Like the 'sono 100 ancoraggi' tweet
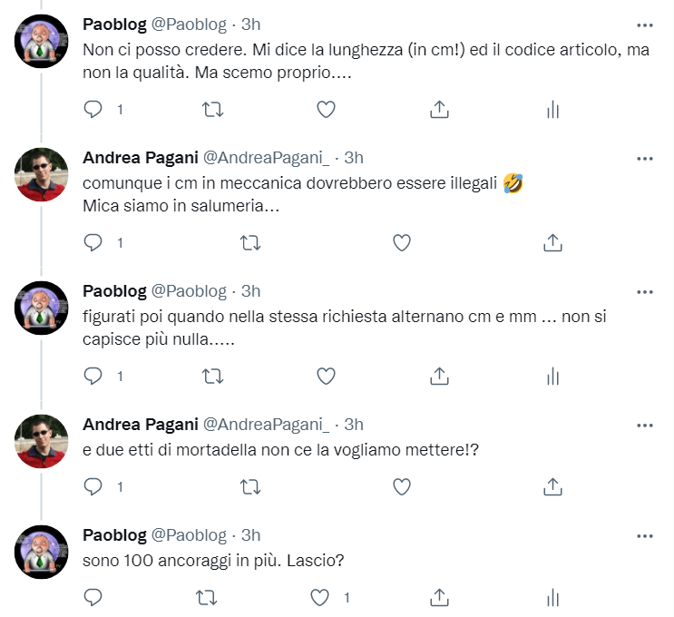 (319, 598)
